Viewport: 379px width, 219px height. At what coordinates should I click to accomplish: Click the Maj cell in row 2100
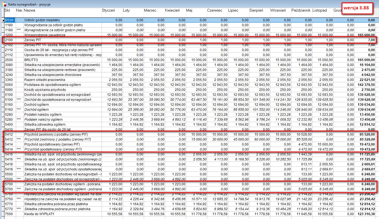pyautogui.click(x=196, y=40)
